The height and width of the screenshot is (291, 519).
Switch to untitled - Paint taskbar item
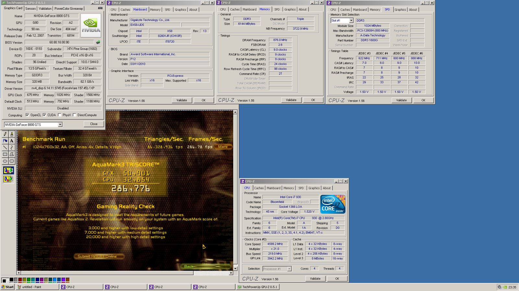pyautogui.click(x=37, y=287)
